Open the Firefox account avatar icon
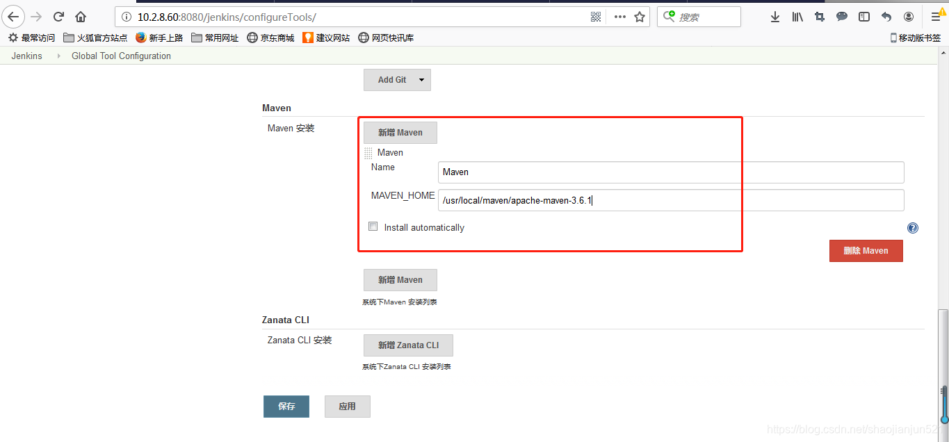This screenshot has height=442, width=949. pyautogui.click(x=909, y=17)
